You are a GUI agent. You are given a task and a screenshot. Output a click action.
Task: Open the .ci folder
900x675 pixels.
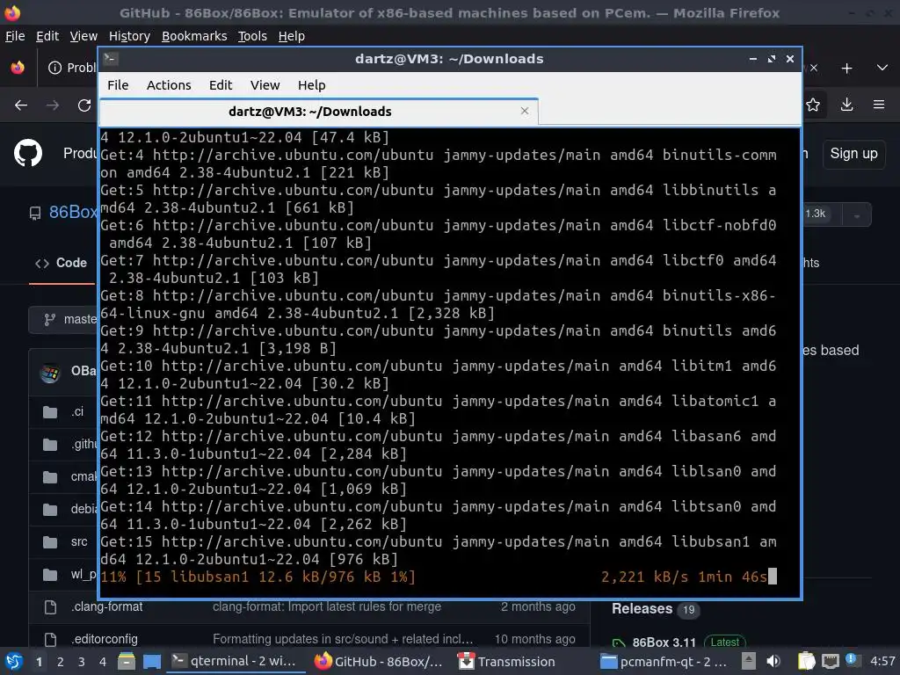77,411
